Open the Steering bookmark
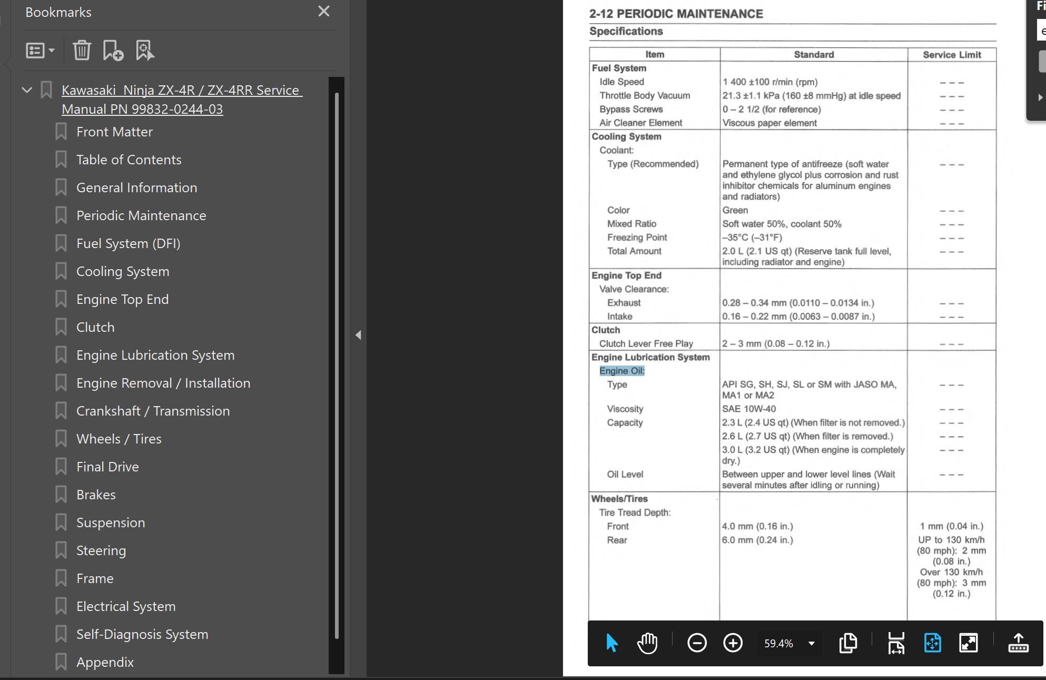Image resolution: width=1046 pixels, height=680 pixels. pyautogui.click(x=101, y=550)
